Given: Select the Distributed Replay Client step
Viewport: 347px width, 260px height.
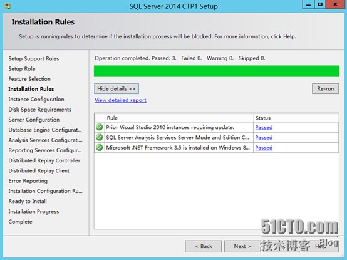Looking at the screenshot, I should pyautogui.click(x=39, y=170).
